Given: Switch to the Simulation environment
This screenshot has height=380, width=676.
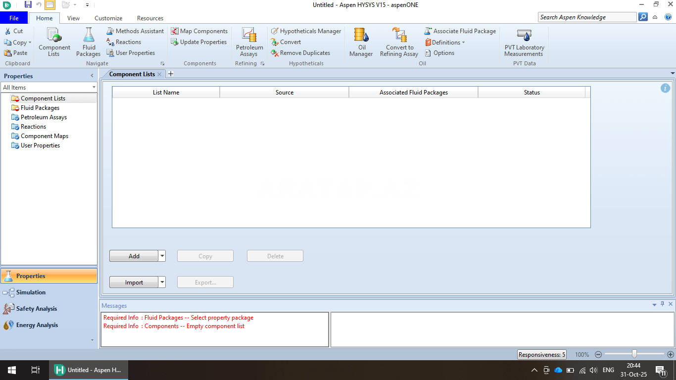Looking at the screenshot, I should (x=31, y=292).
